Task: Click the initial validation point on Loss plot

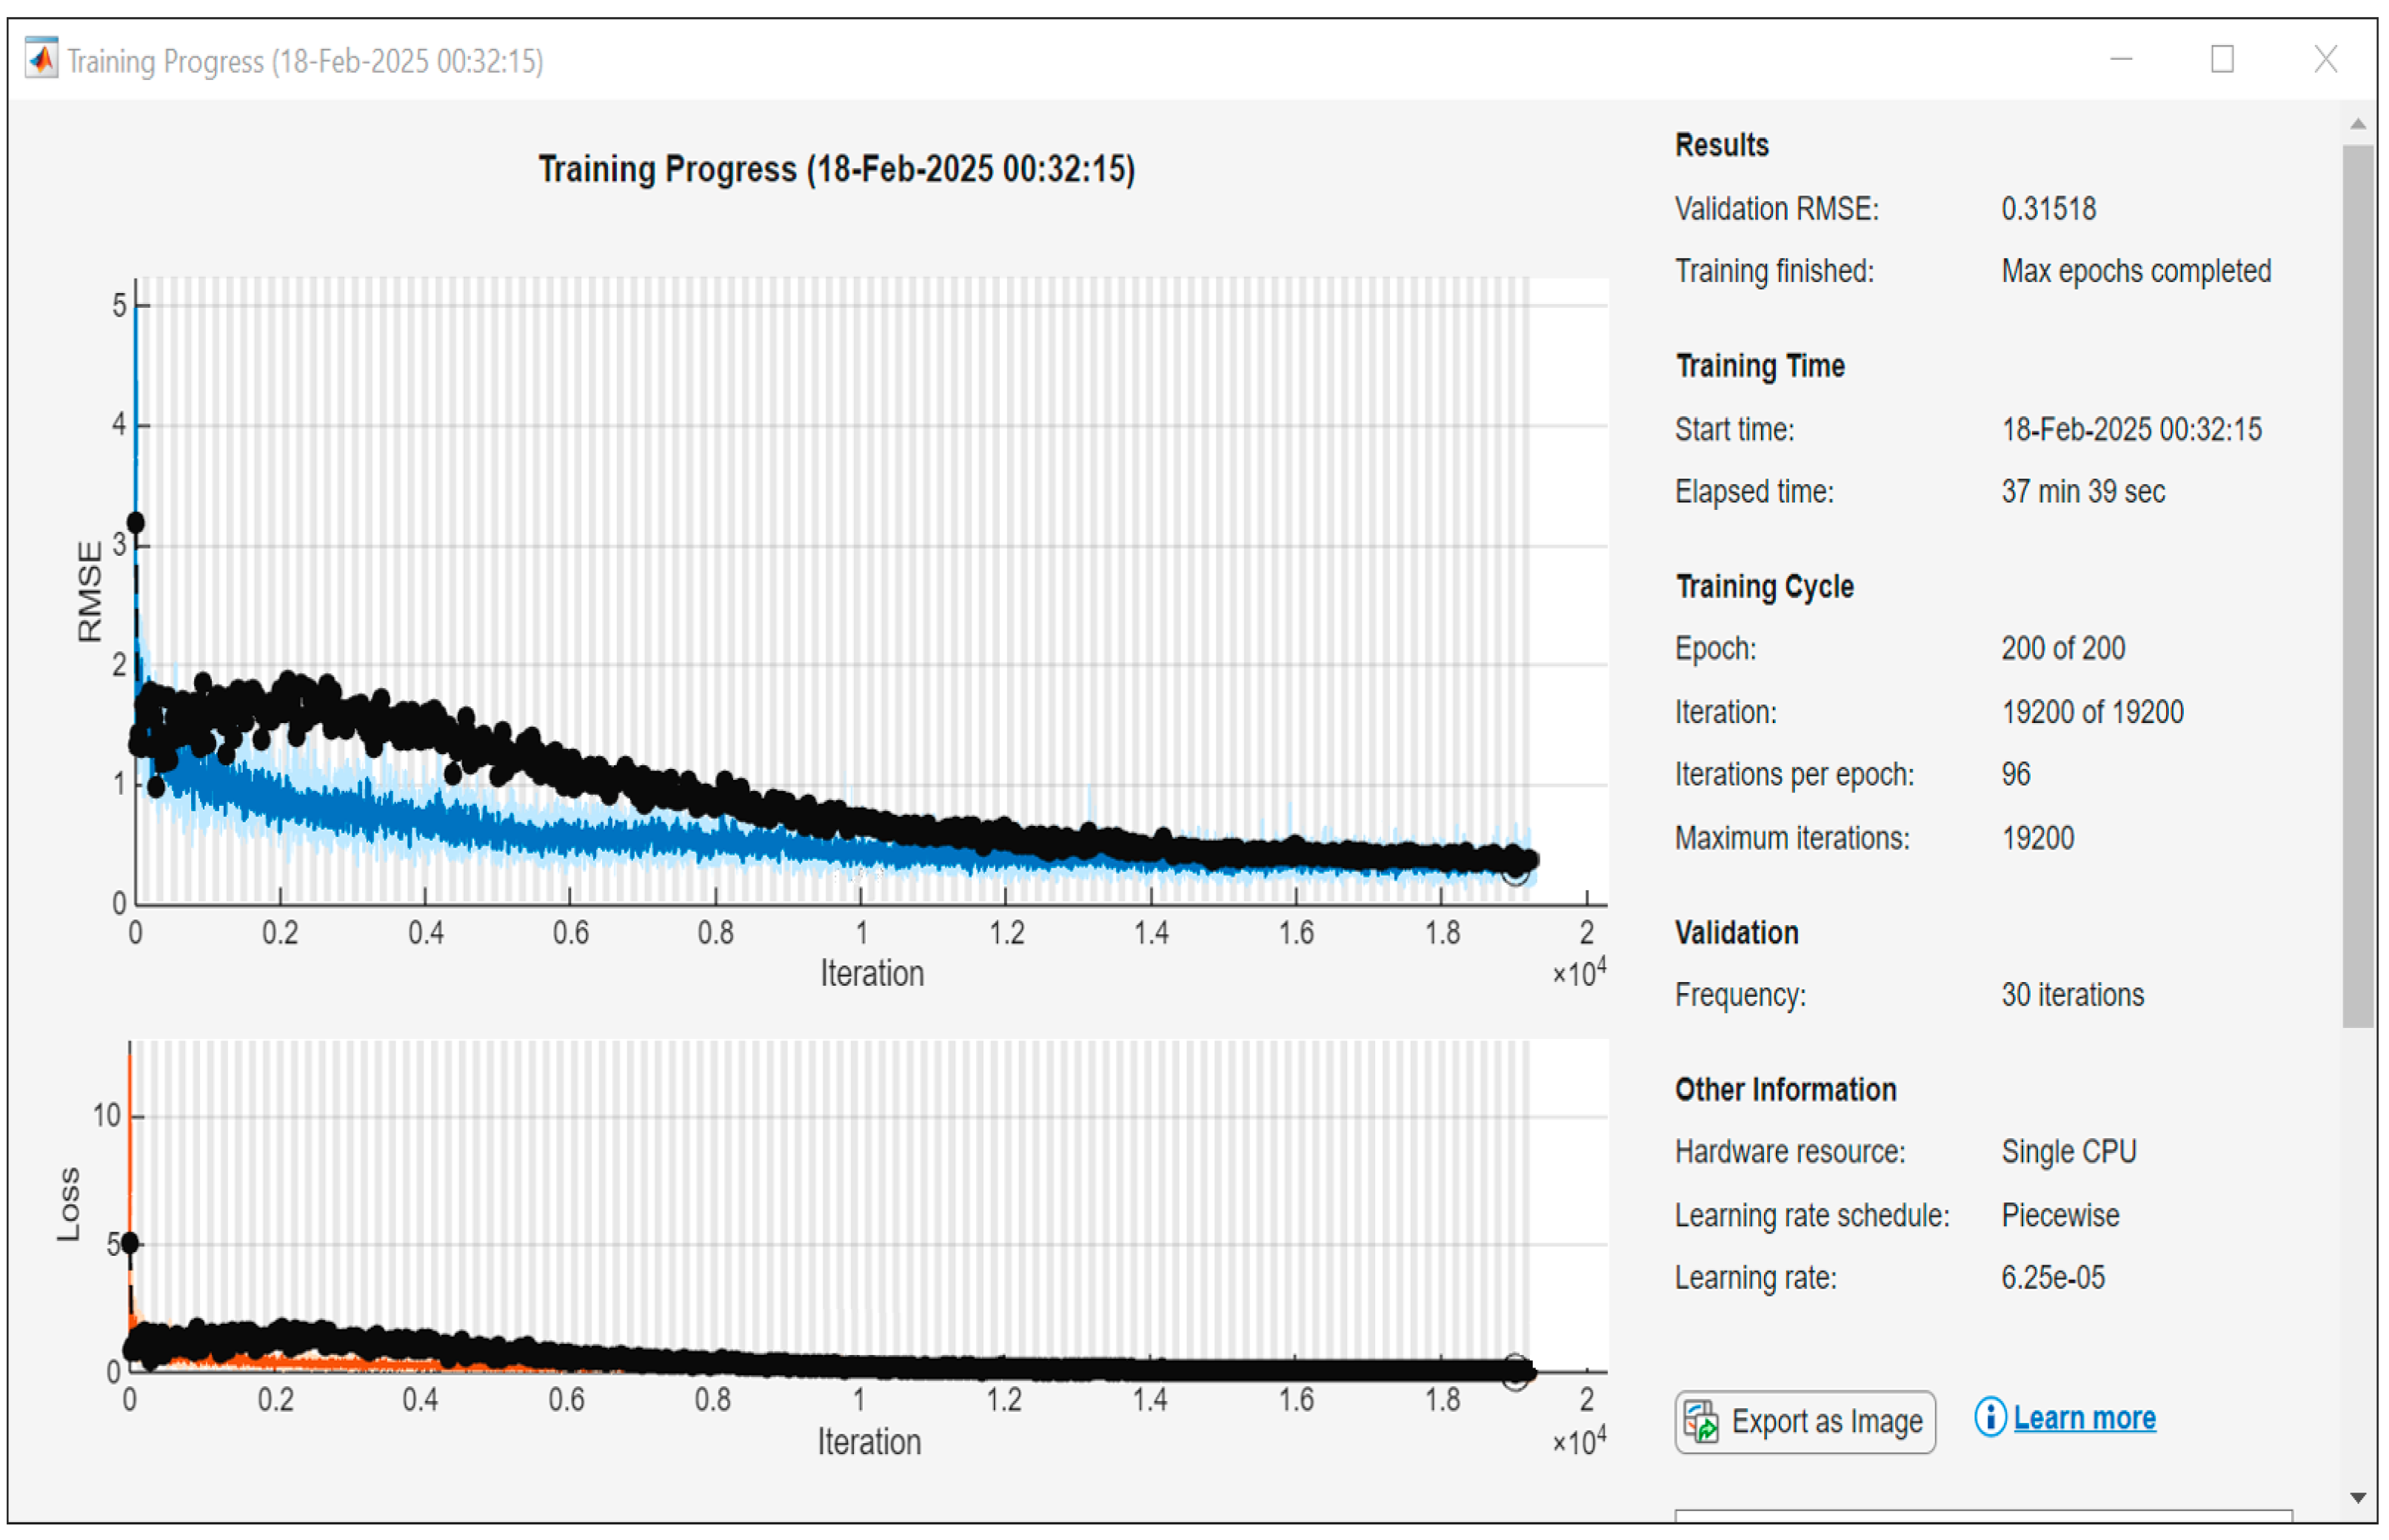Action: (x=129, y=1243)
